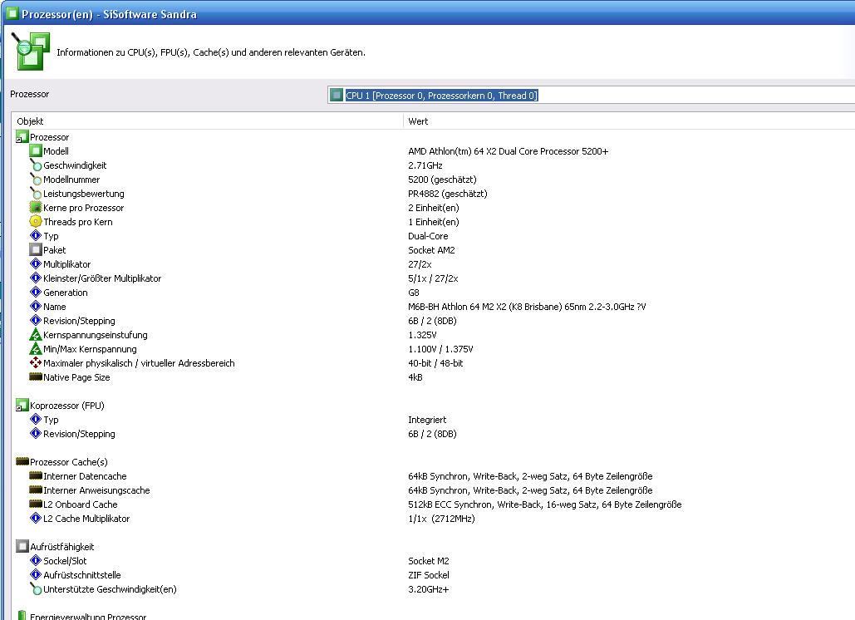
Task: Click the Multiplikator info icon
Action: click(x=36, y=264)
